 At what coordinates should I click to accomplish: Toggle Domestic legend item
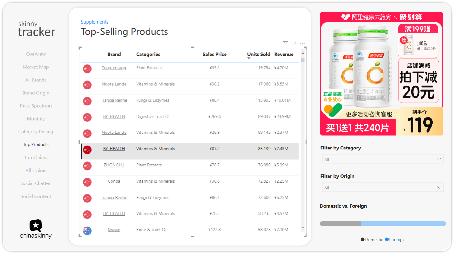click(372, 240)
